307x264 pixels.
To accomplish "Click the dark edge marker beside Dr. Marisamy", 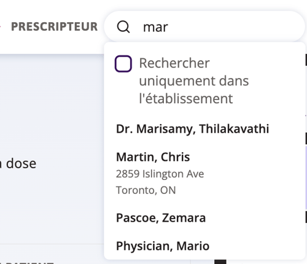I will click(306, 138).
